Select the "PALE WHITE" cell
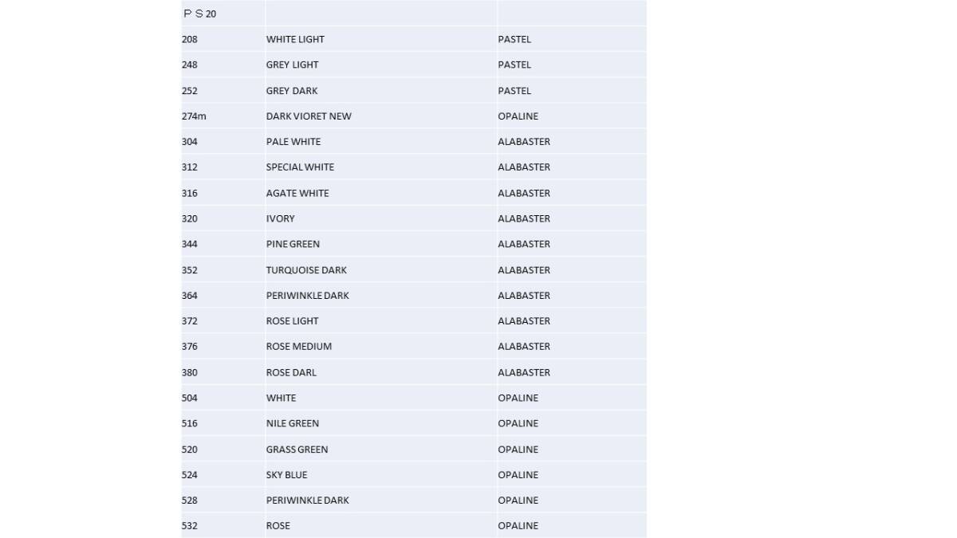 click(x=293, y=142)
